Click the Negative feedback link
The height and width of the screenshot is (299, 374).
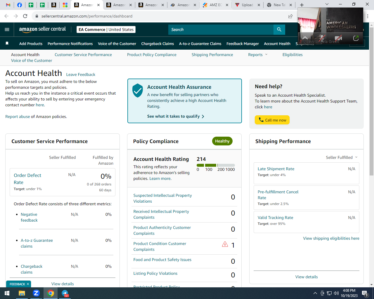point(29,217)
